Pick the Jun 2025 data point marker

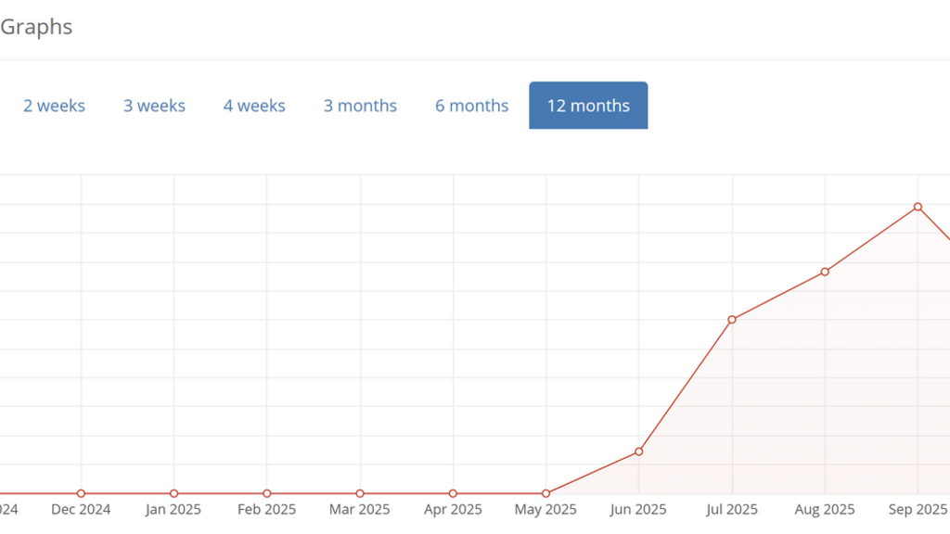pos(639,451)
